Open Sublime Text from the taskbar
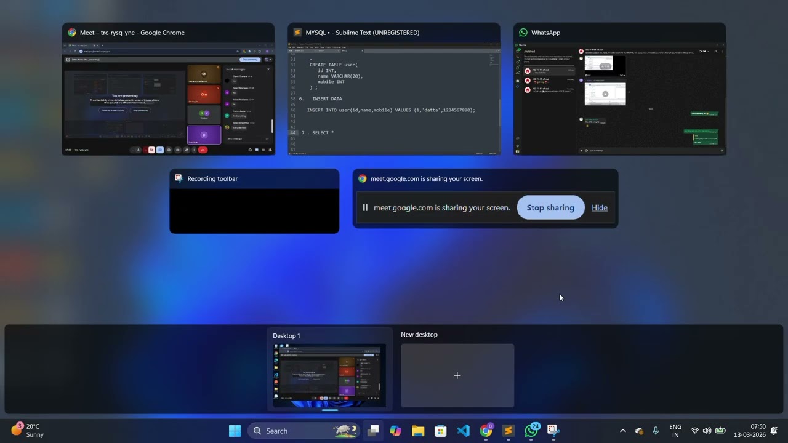This screenshot has width=788, height=443. click(x=509, y=431)
